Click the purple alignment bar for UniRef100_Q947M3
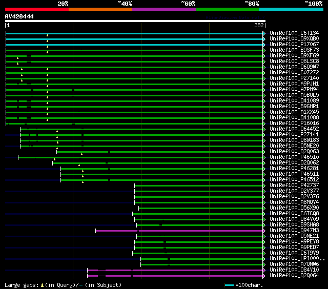Image resolution: width=328 pixels, height=289 pixels. 179,231
